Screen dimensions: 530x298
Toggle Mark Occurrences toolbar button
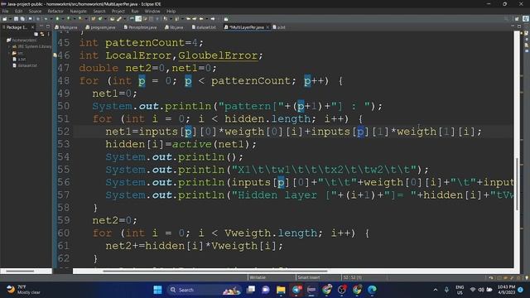[x=138, y=19]
